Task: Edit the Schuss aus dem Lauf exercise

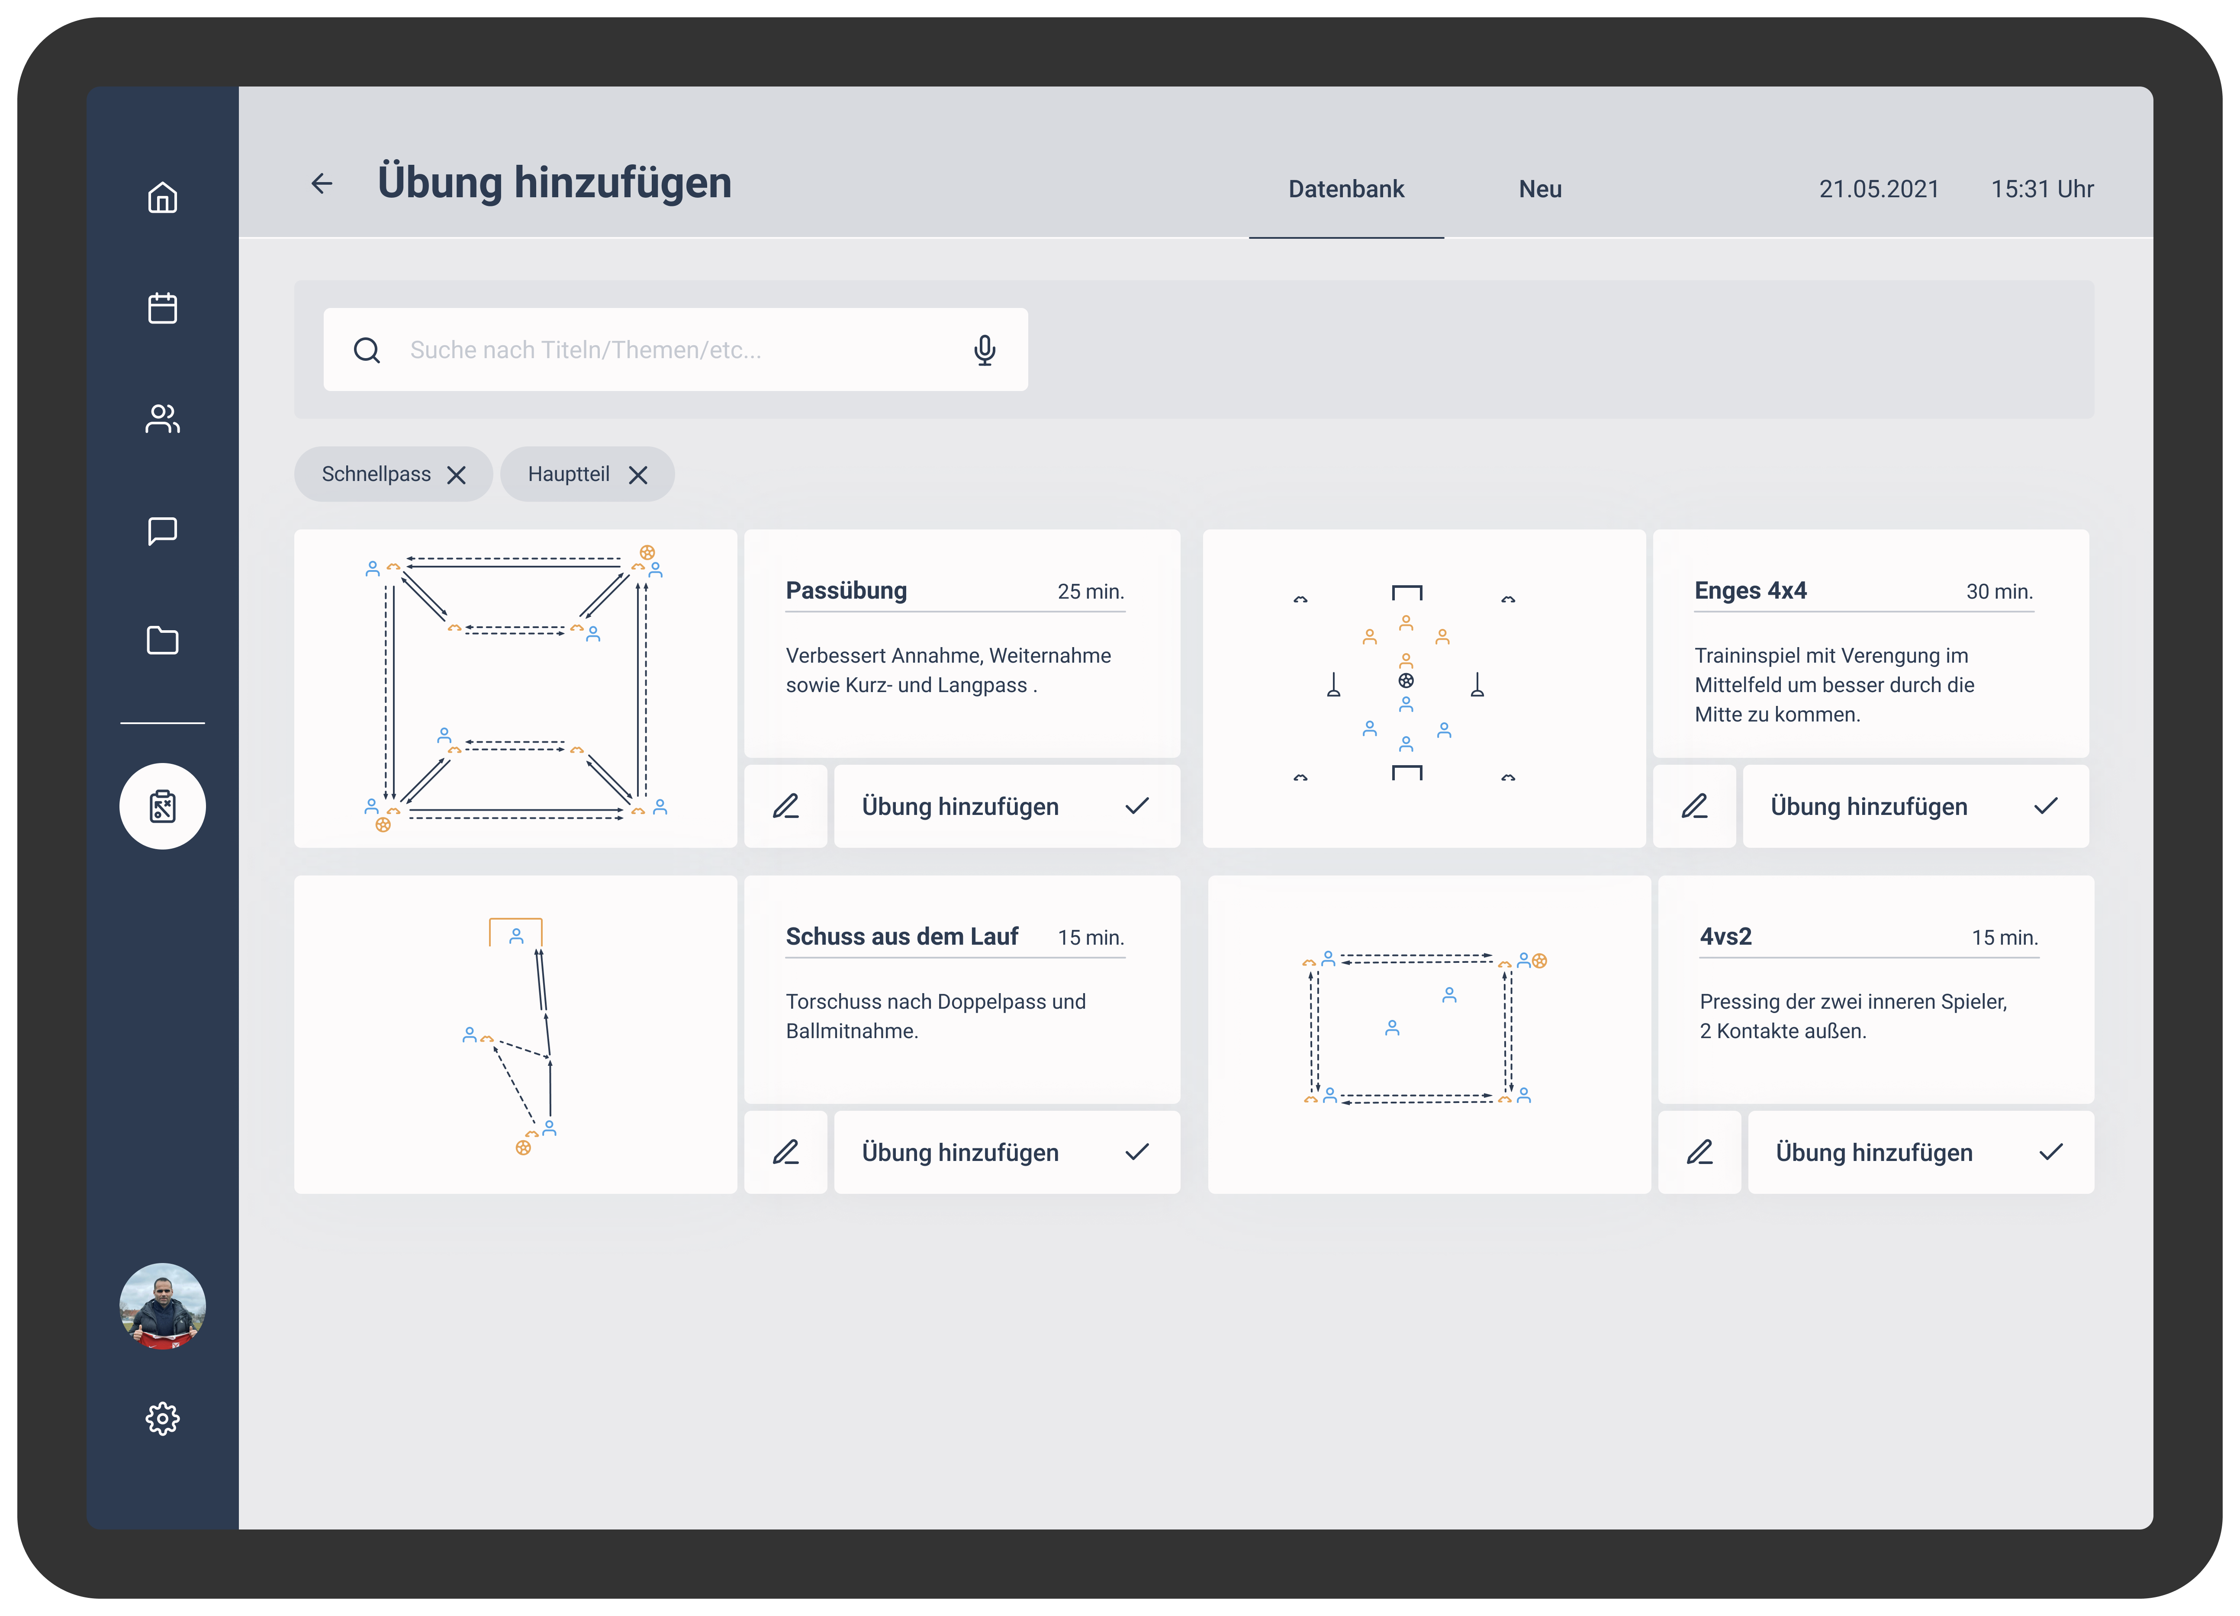Action: click(786, 1152)
